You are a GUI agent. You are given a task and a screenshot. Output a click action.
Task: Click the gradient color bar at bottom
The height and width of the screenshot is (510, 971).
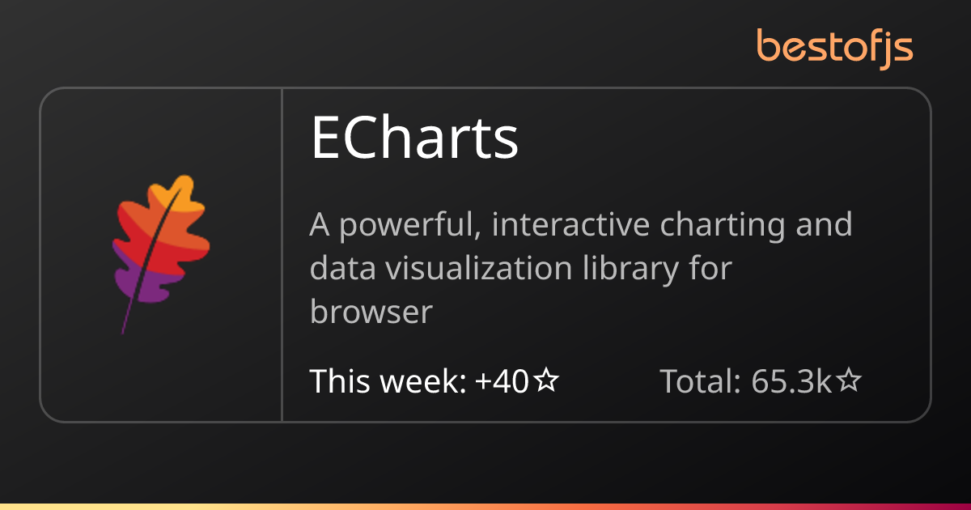coord(485,506)
